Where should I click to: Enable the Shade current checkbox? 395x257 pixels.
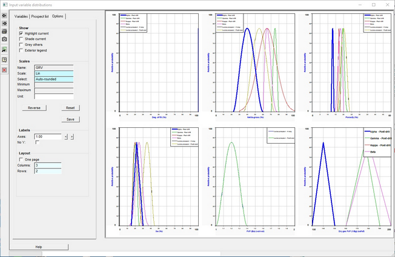[22, 39]
